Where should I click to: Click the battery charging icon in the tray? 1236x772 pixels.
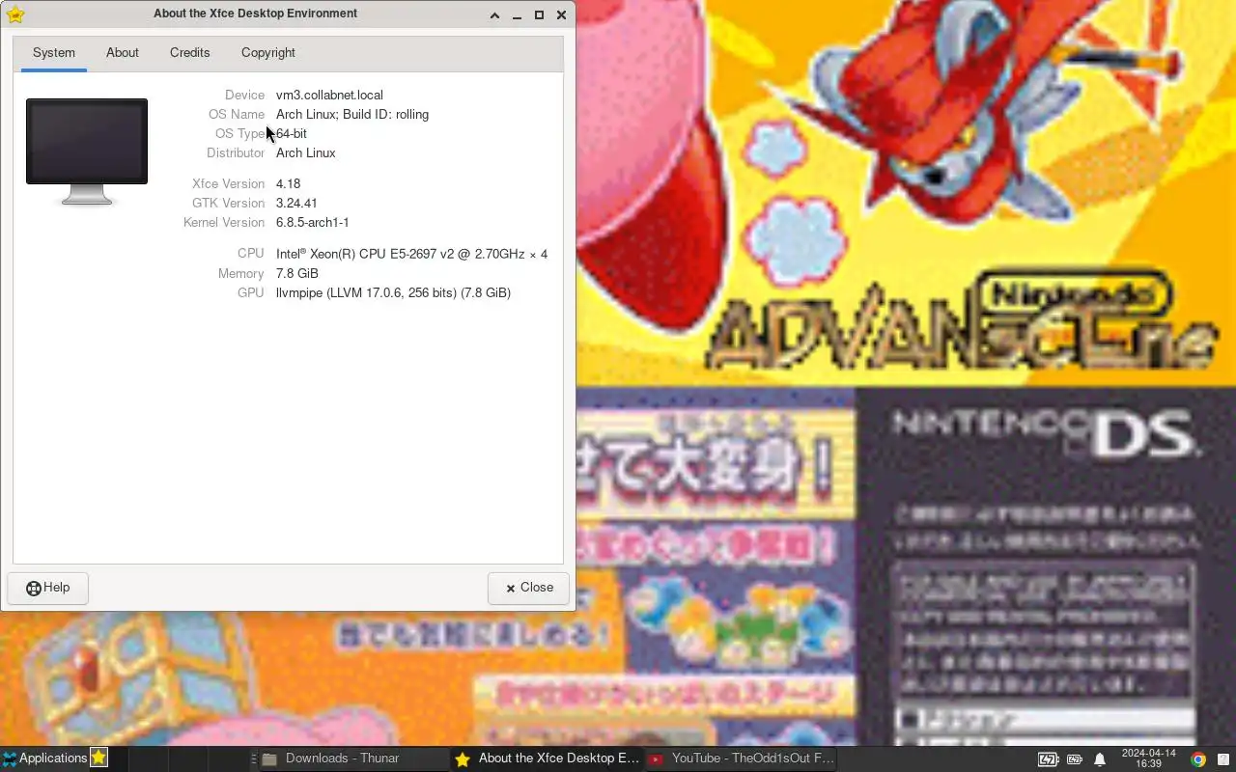(x=1048, y=759)
